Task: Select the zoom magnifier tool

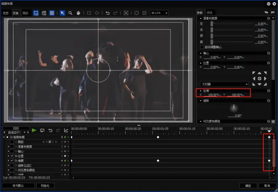Action: click(x=70, y=13)
